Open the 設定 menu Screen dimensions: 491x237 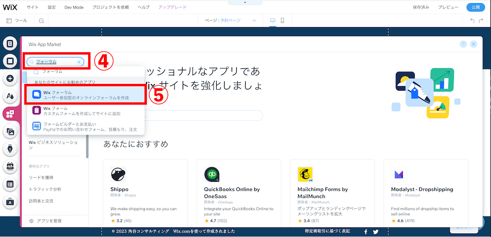tap(52, 7)
